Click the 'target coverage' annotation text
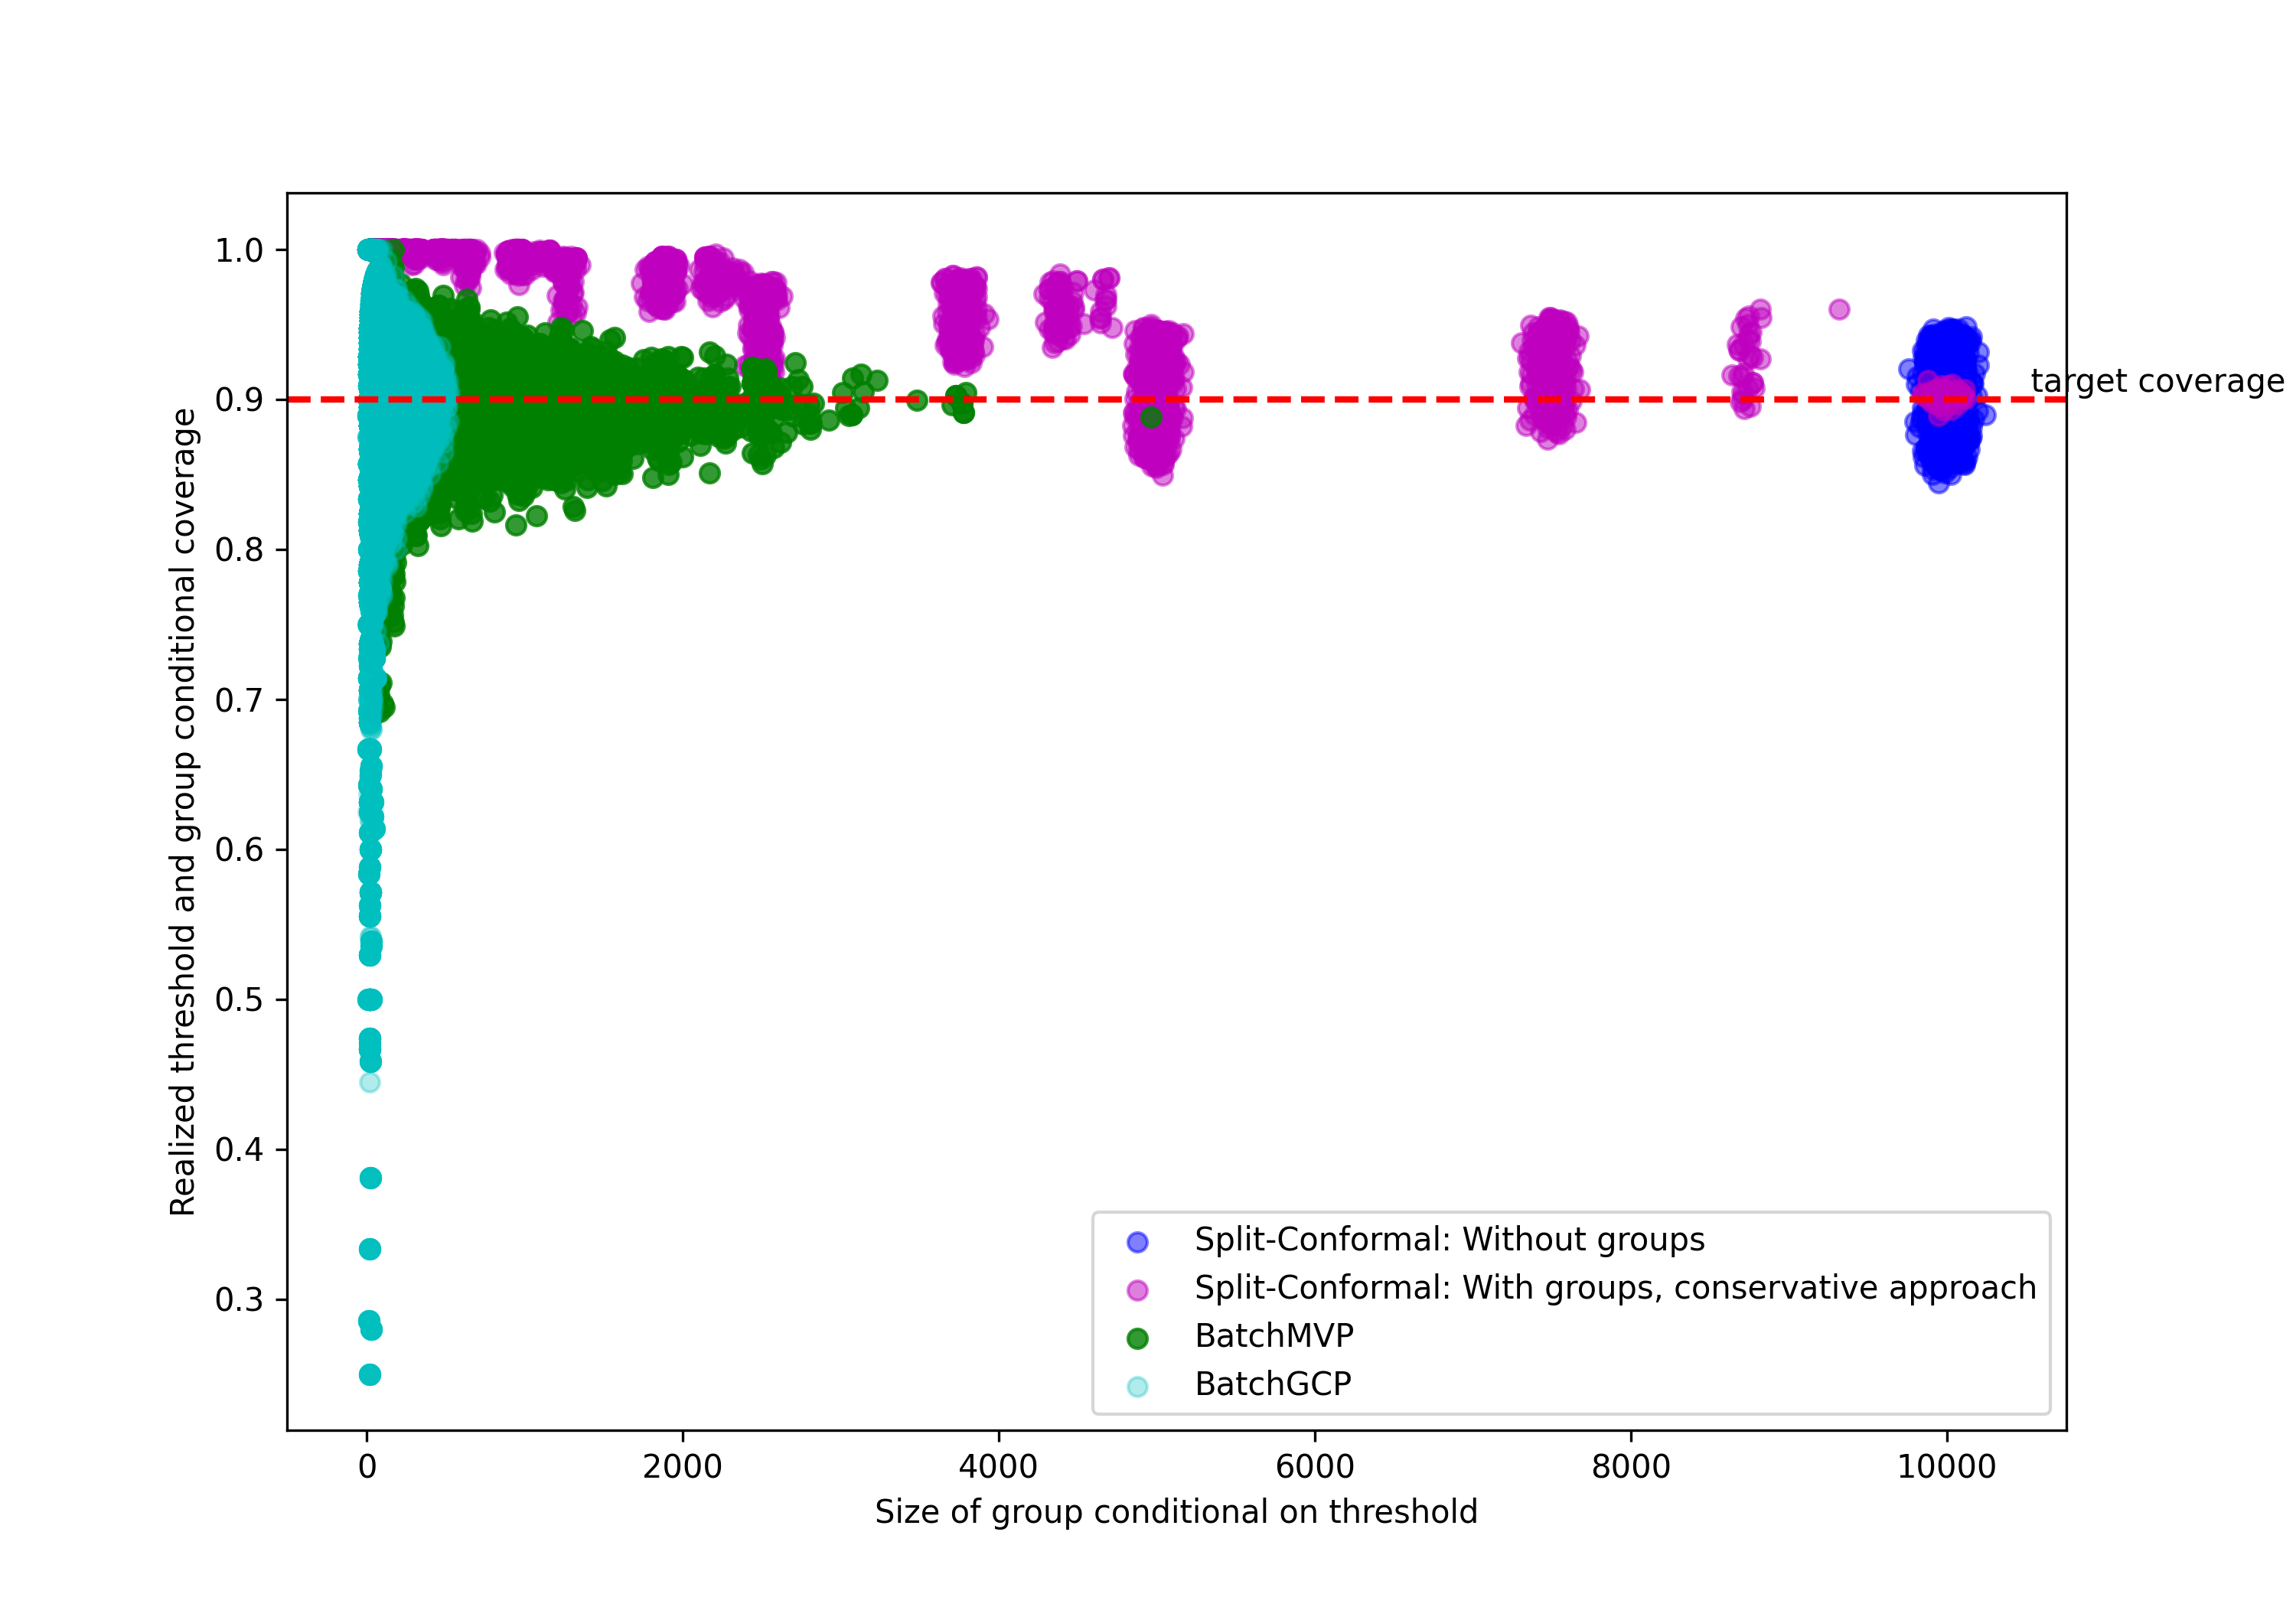This screenshot has width=2296, height=1607. click(2157, 381)
